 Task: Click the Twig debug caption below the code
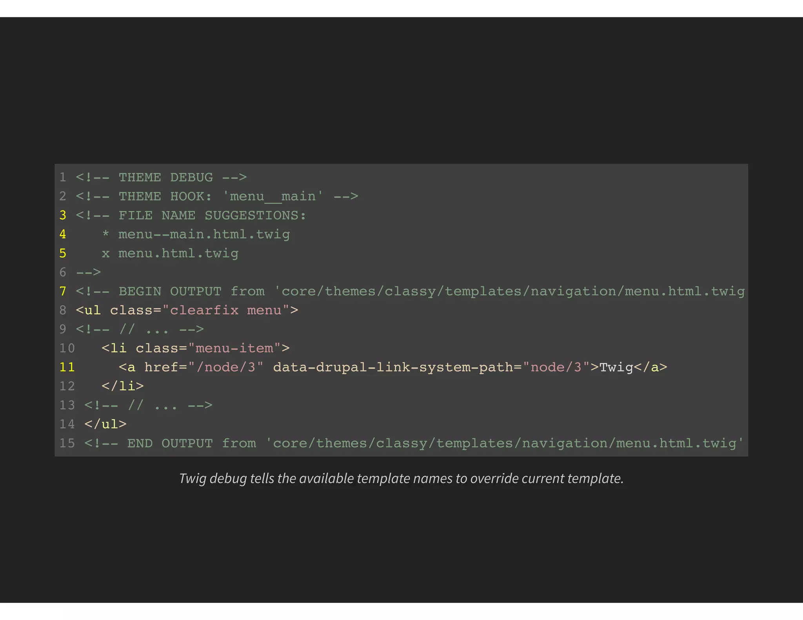point(401,479)
